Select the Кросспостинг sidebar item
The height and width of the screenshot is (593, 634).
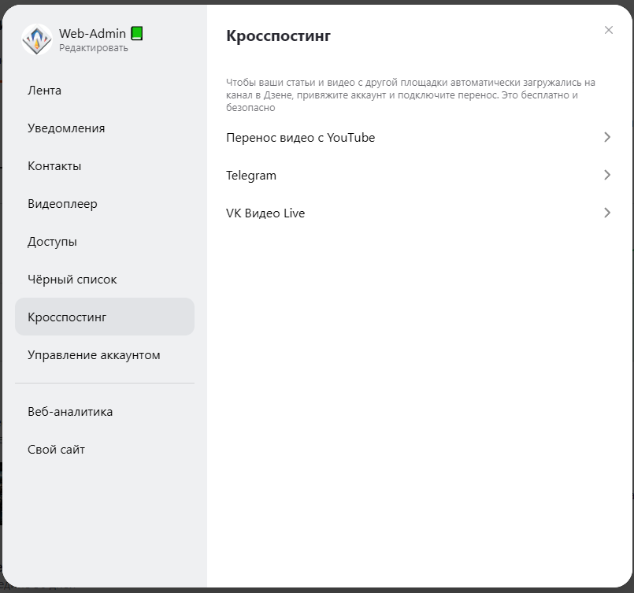105,317
